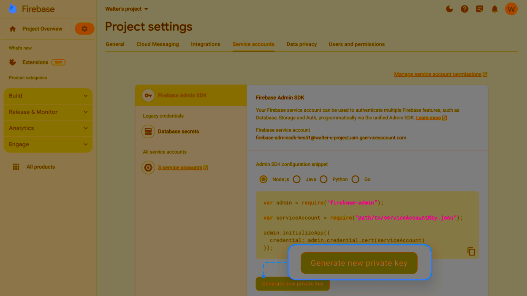
Task: Select the Python radio button
Action: point(323,179)
